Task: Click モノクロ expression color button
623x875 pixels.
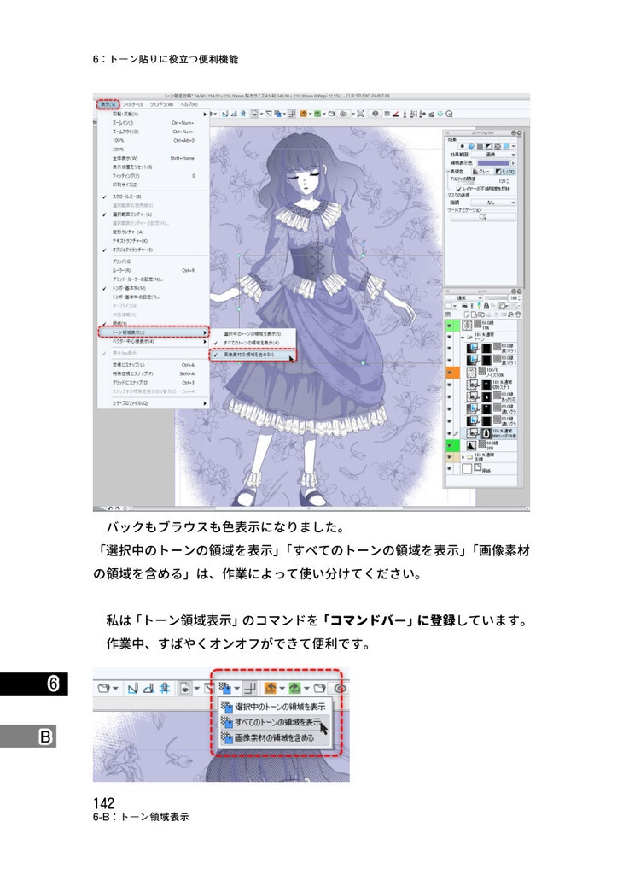Action: tap(505, 172)
